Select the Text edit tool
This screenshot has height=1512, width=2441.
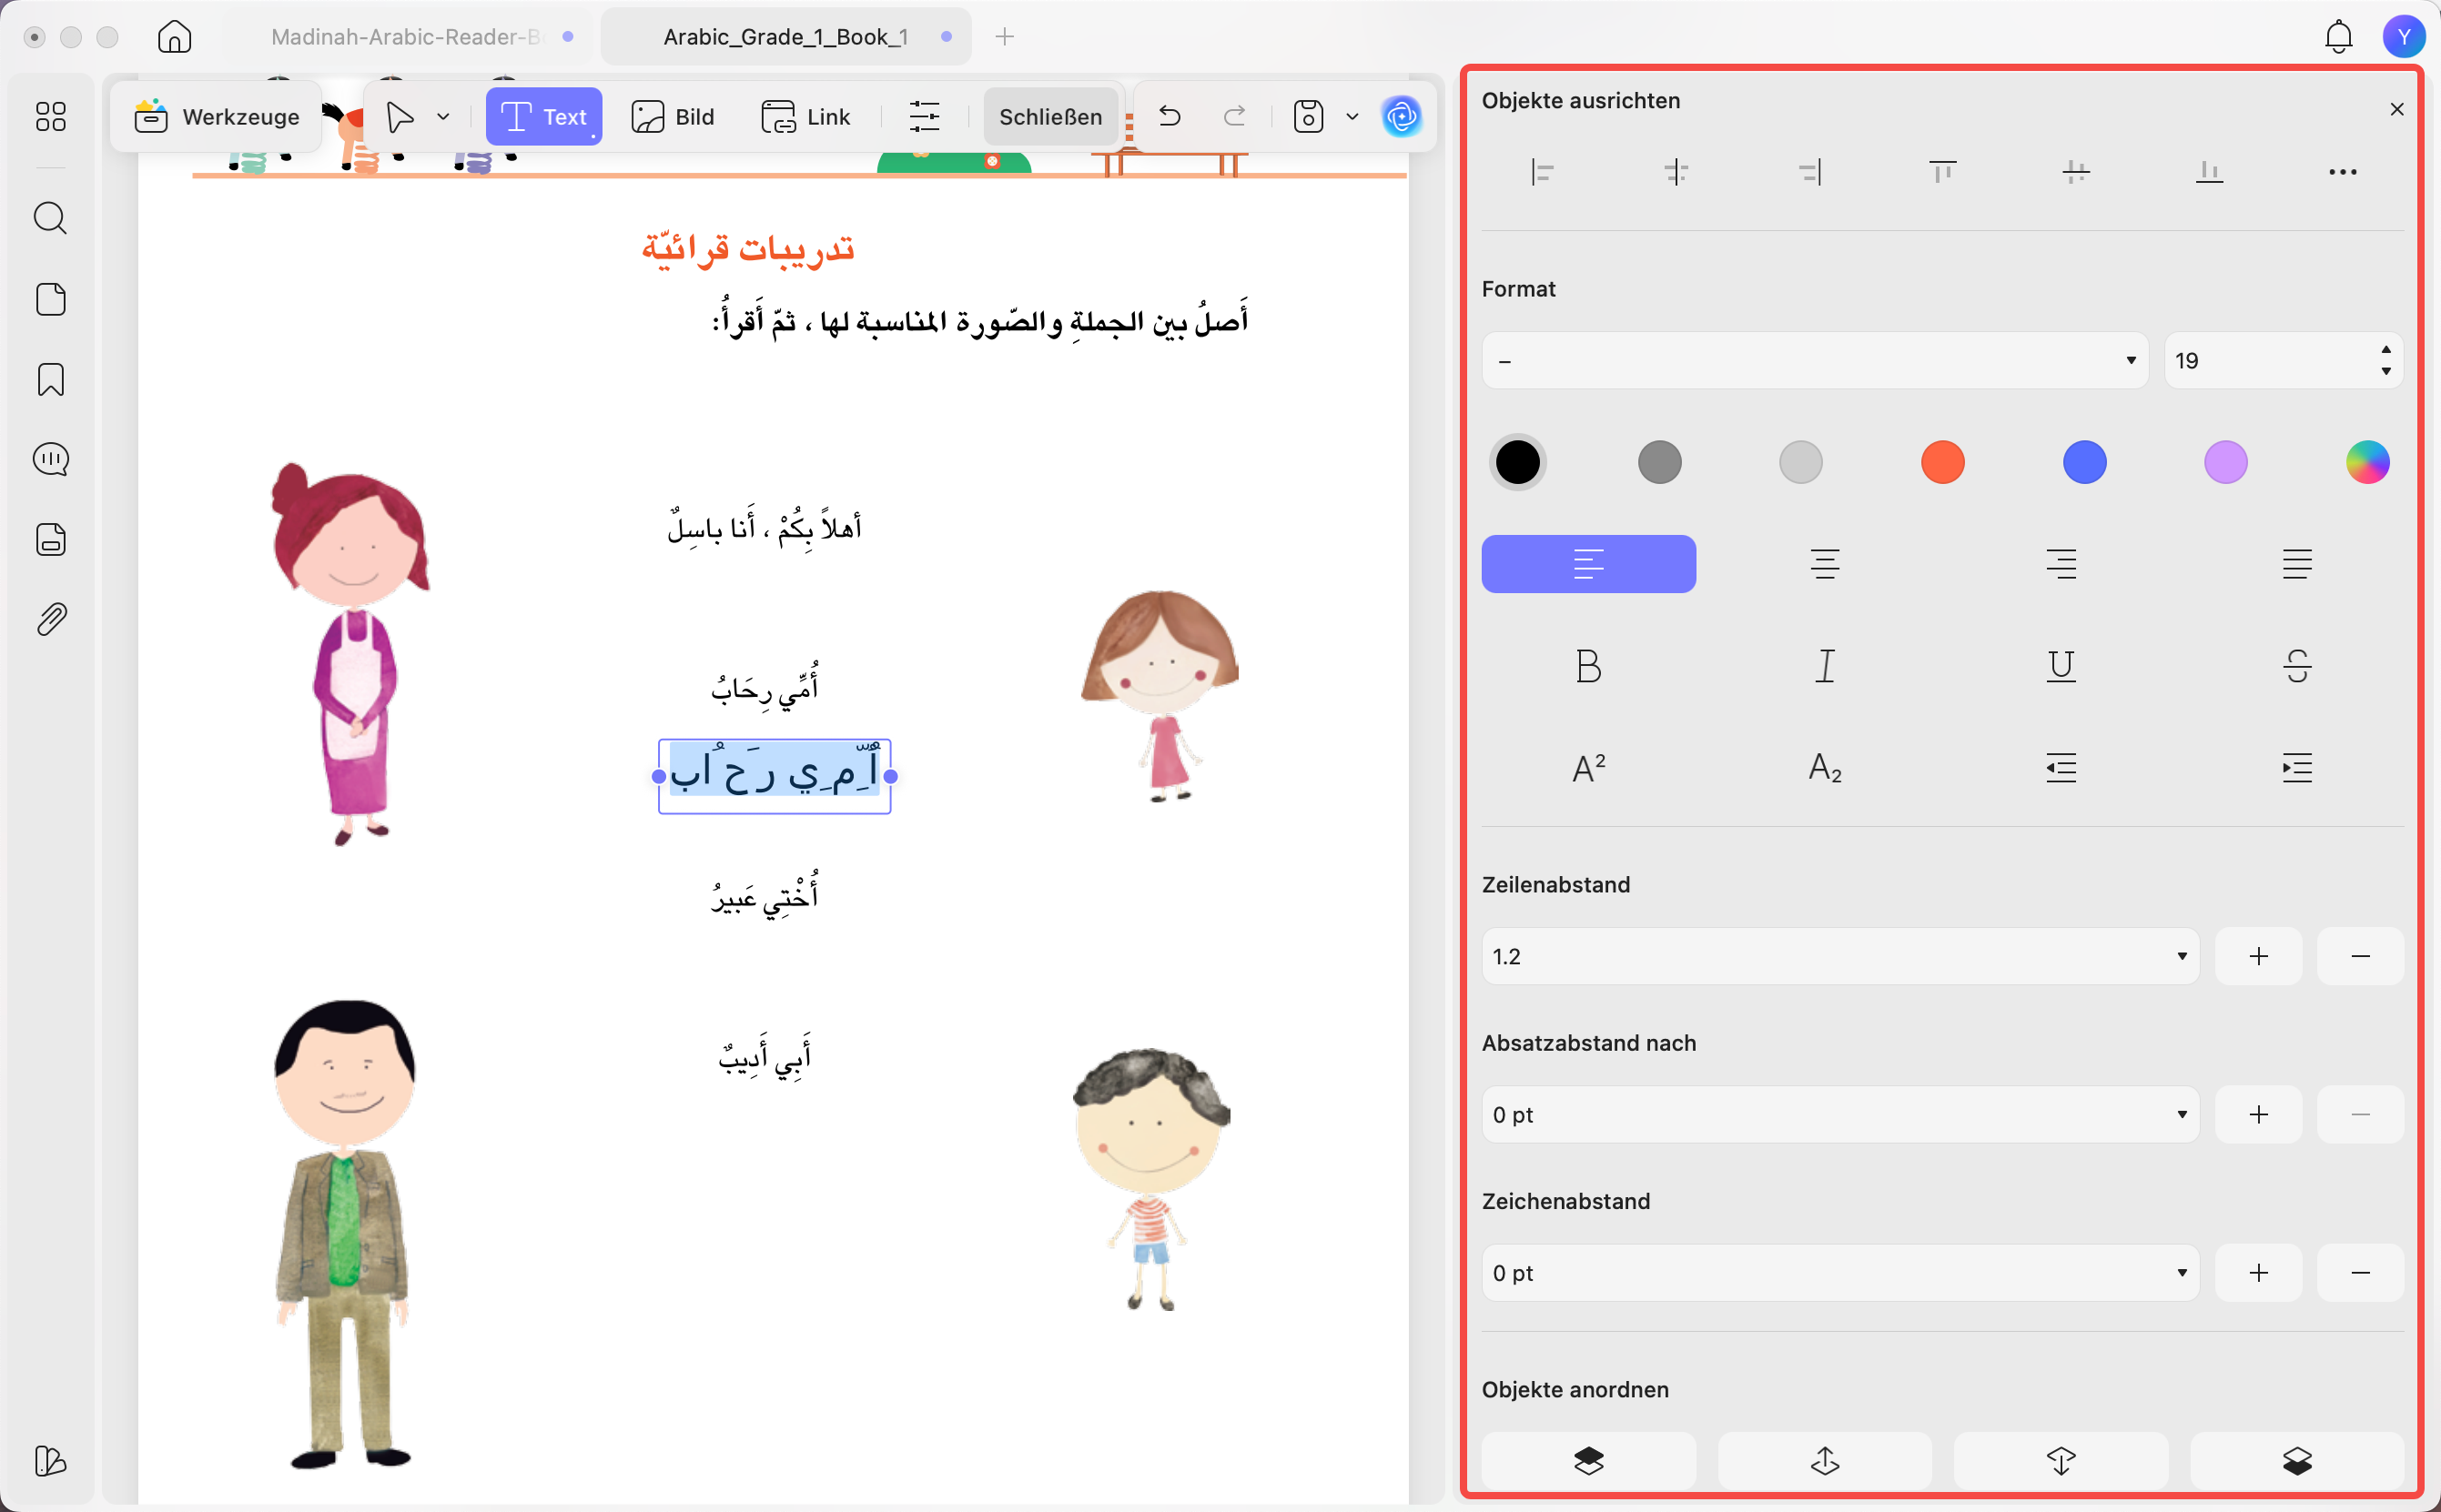(x=543, y=117)
